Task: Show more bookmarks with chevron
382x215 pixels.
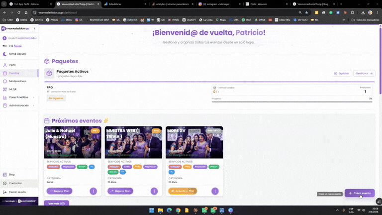Action: pyautogui.click(x=344, y=20)
